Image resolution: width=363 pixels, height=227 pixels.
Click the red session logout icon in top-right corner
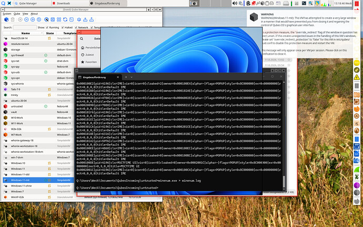pyautogui.click(x=356, y=3)
